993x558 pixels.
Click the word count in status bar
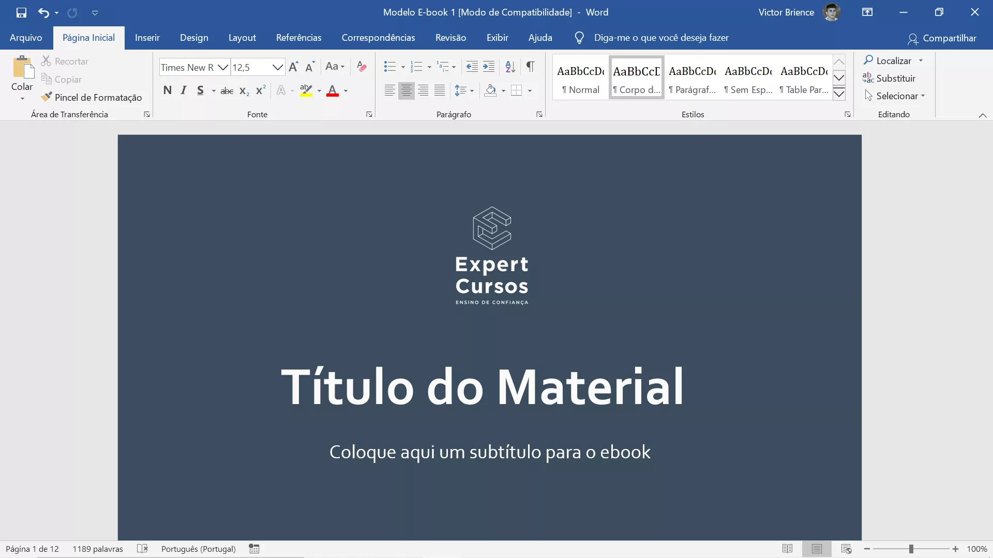click(98, 549)
